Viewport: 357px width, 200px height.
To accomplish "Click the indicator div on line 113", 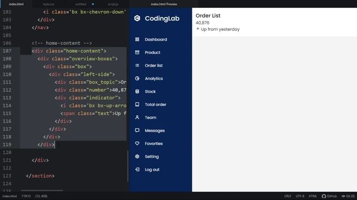I will click(88, 98).
